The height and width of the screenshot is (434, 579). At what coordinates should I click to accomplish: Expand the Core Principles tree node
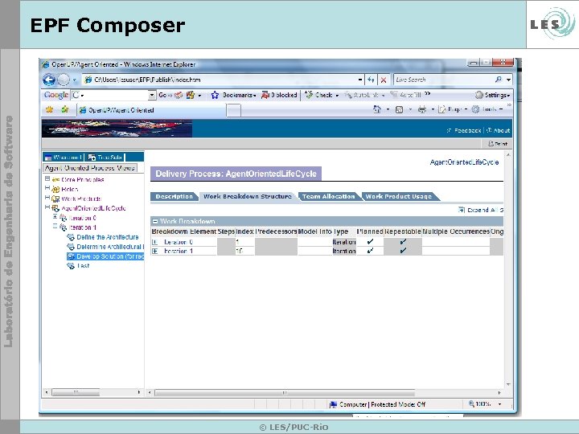47,178
